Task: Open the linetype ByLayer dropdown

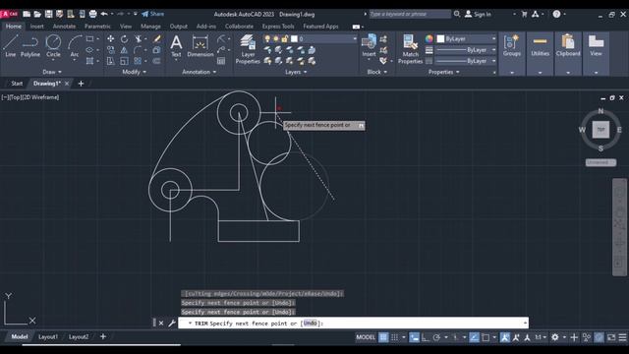Action: pyautogui.click(x=493, y=61)
